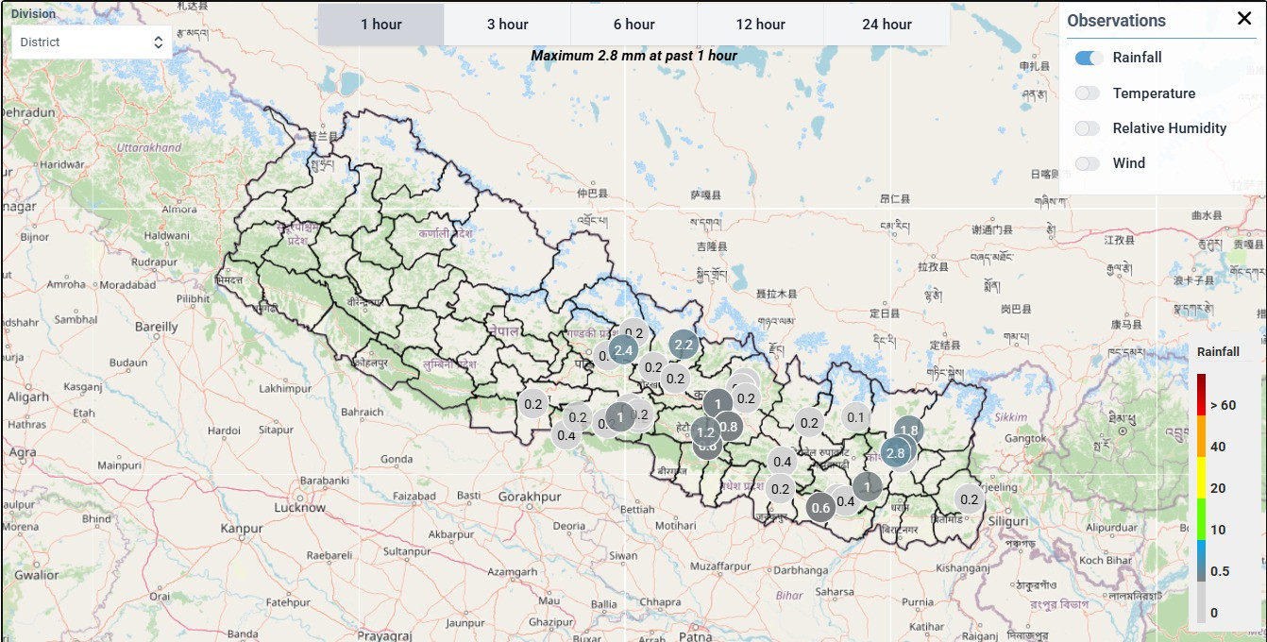Open the District division dropdown
The height and width of the screenshot is (642, 1267).
[x=92, y=42]
